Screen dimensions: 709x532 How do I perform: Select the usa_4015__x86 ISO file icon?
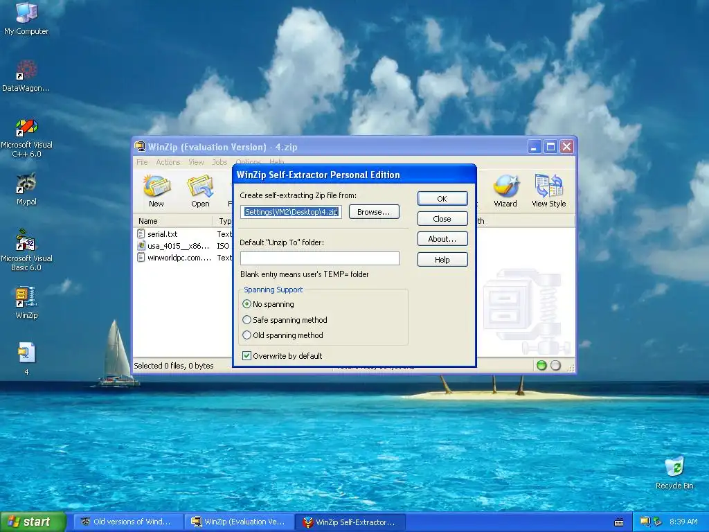141,246
